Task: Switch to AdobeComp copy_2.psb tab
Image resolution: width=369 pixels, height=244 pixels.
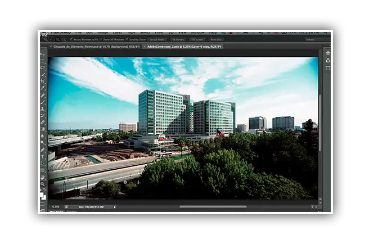Action: 184,47
